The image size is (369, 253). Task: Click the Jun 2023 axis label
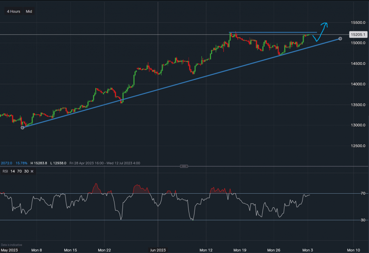158,250
